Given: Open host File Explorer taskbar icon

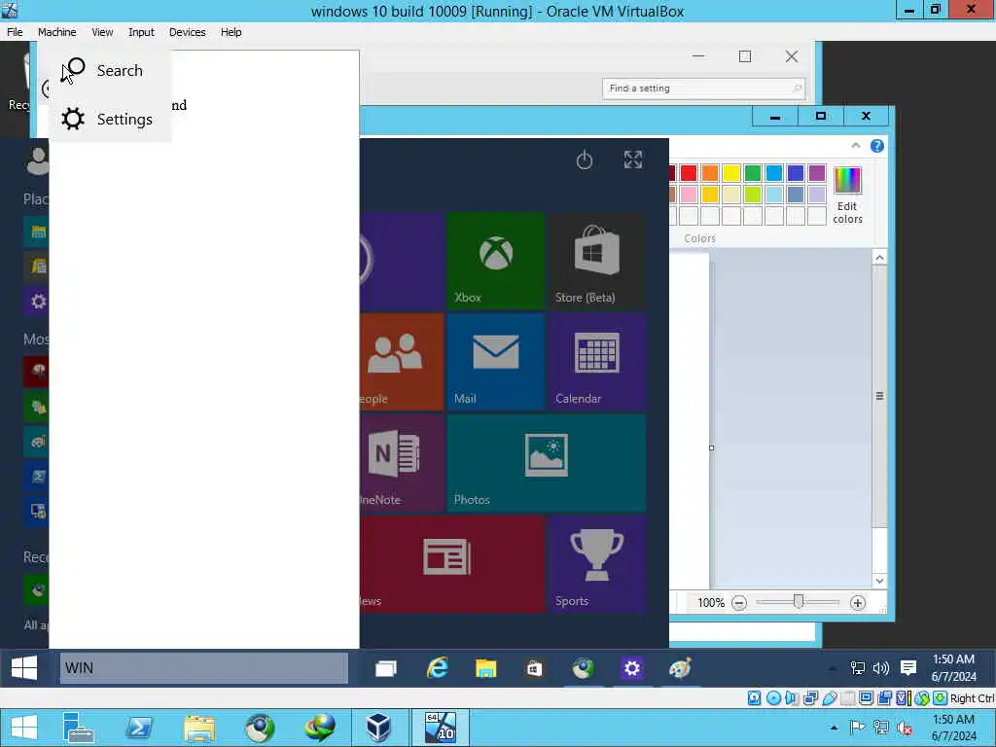Looking at the screenshot, I should pos(198,728).
